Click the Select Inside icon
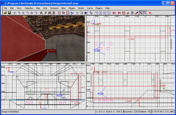Viewport: 176px width, 115px height. click(54, 13)
